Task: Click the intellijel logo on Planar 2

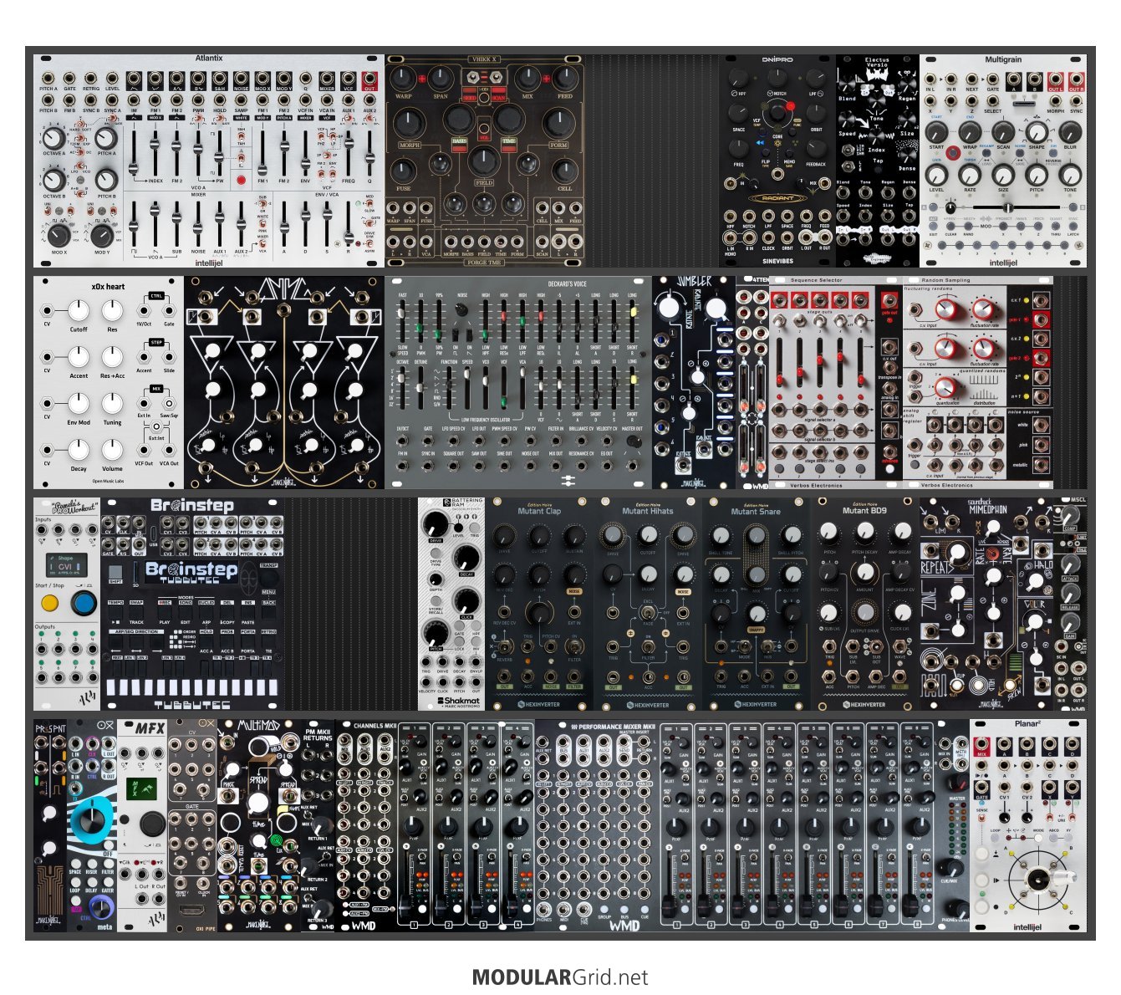Action: (1028, 926)
